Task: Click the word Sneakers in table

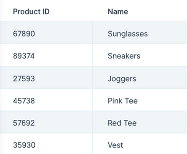Action: pyautogui.click(x=124, y=56)
